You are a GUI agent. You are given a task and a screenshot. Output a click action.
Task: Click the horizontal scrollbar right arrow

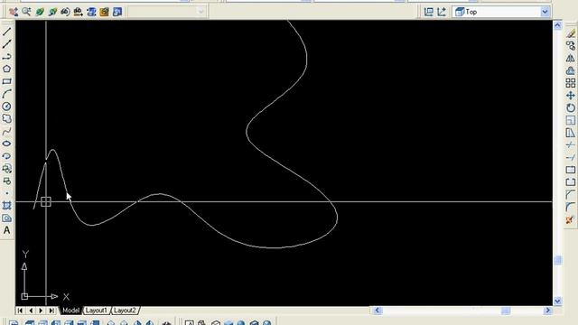pyautogui.click(x=547, y=311)
